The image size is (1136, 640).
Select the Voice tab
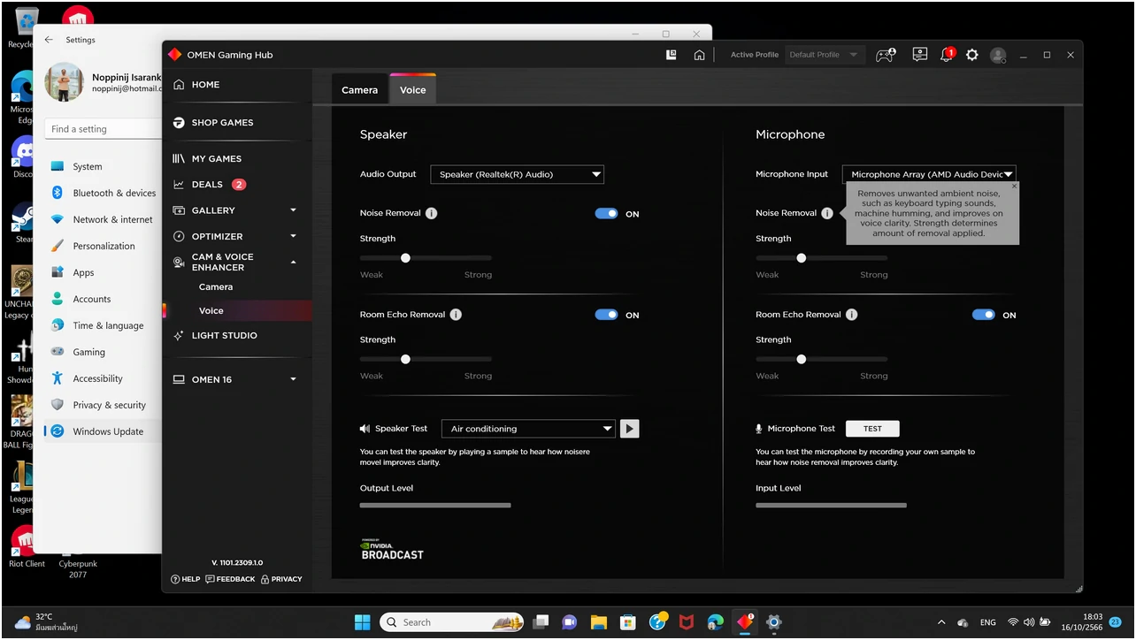(x=412, y=89)
